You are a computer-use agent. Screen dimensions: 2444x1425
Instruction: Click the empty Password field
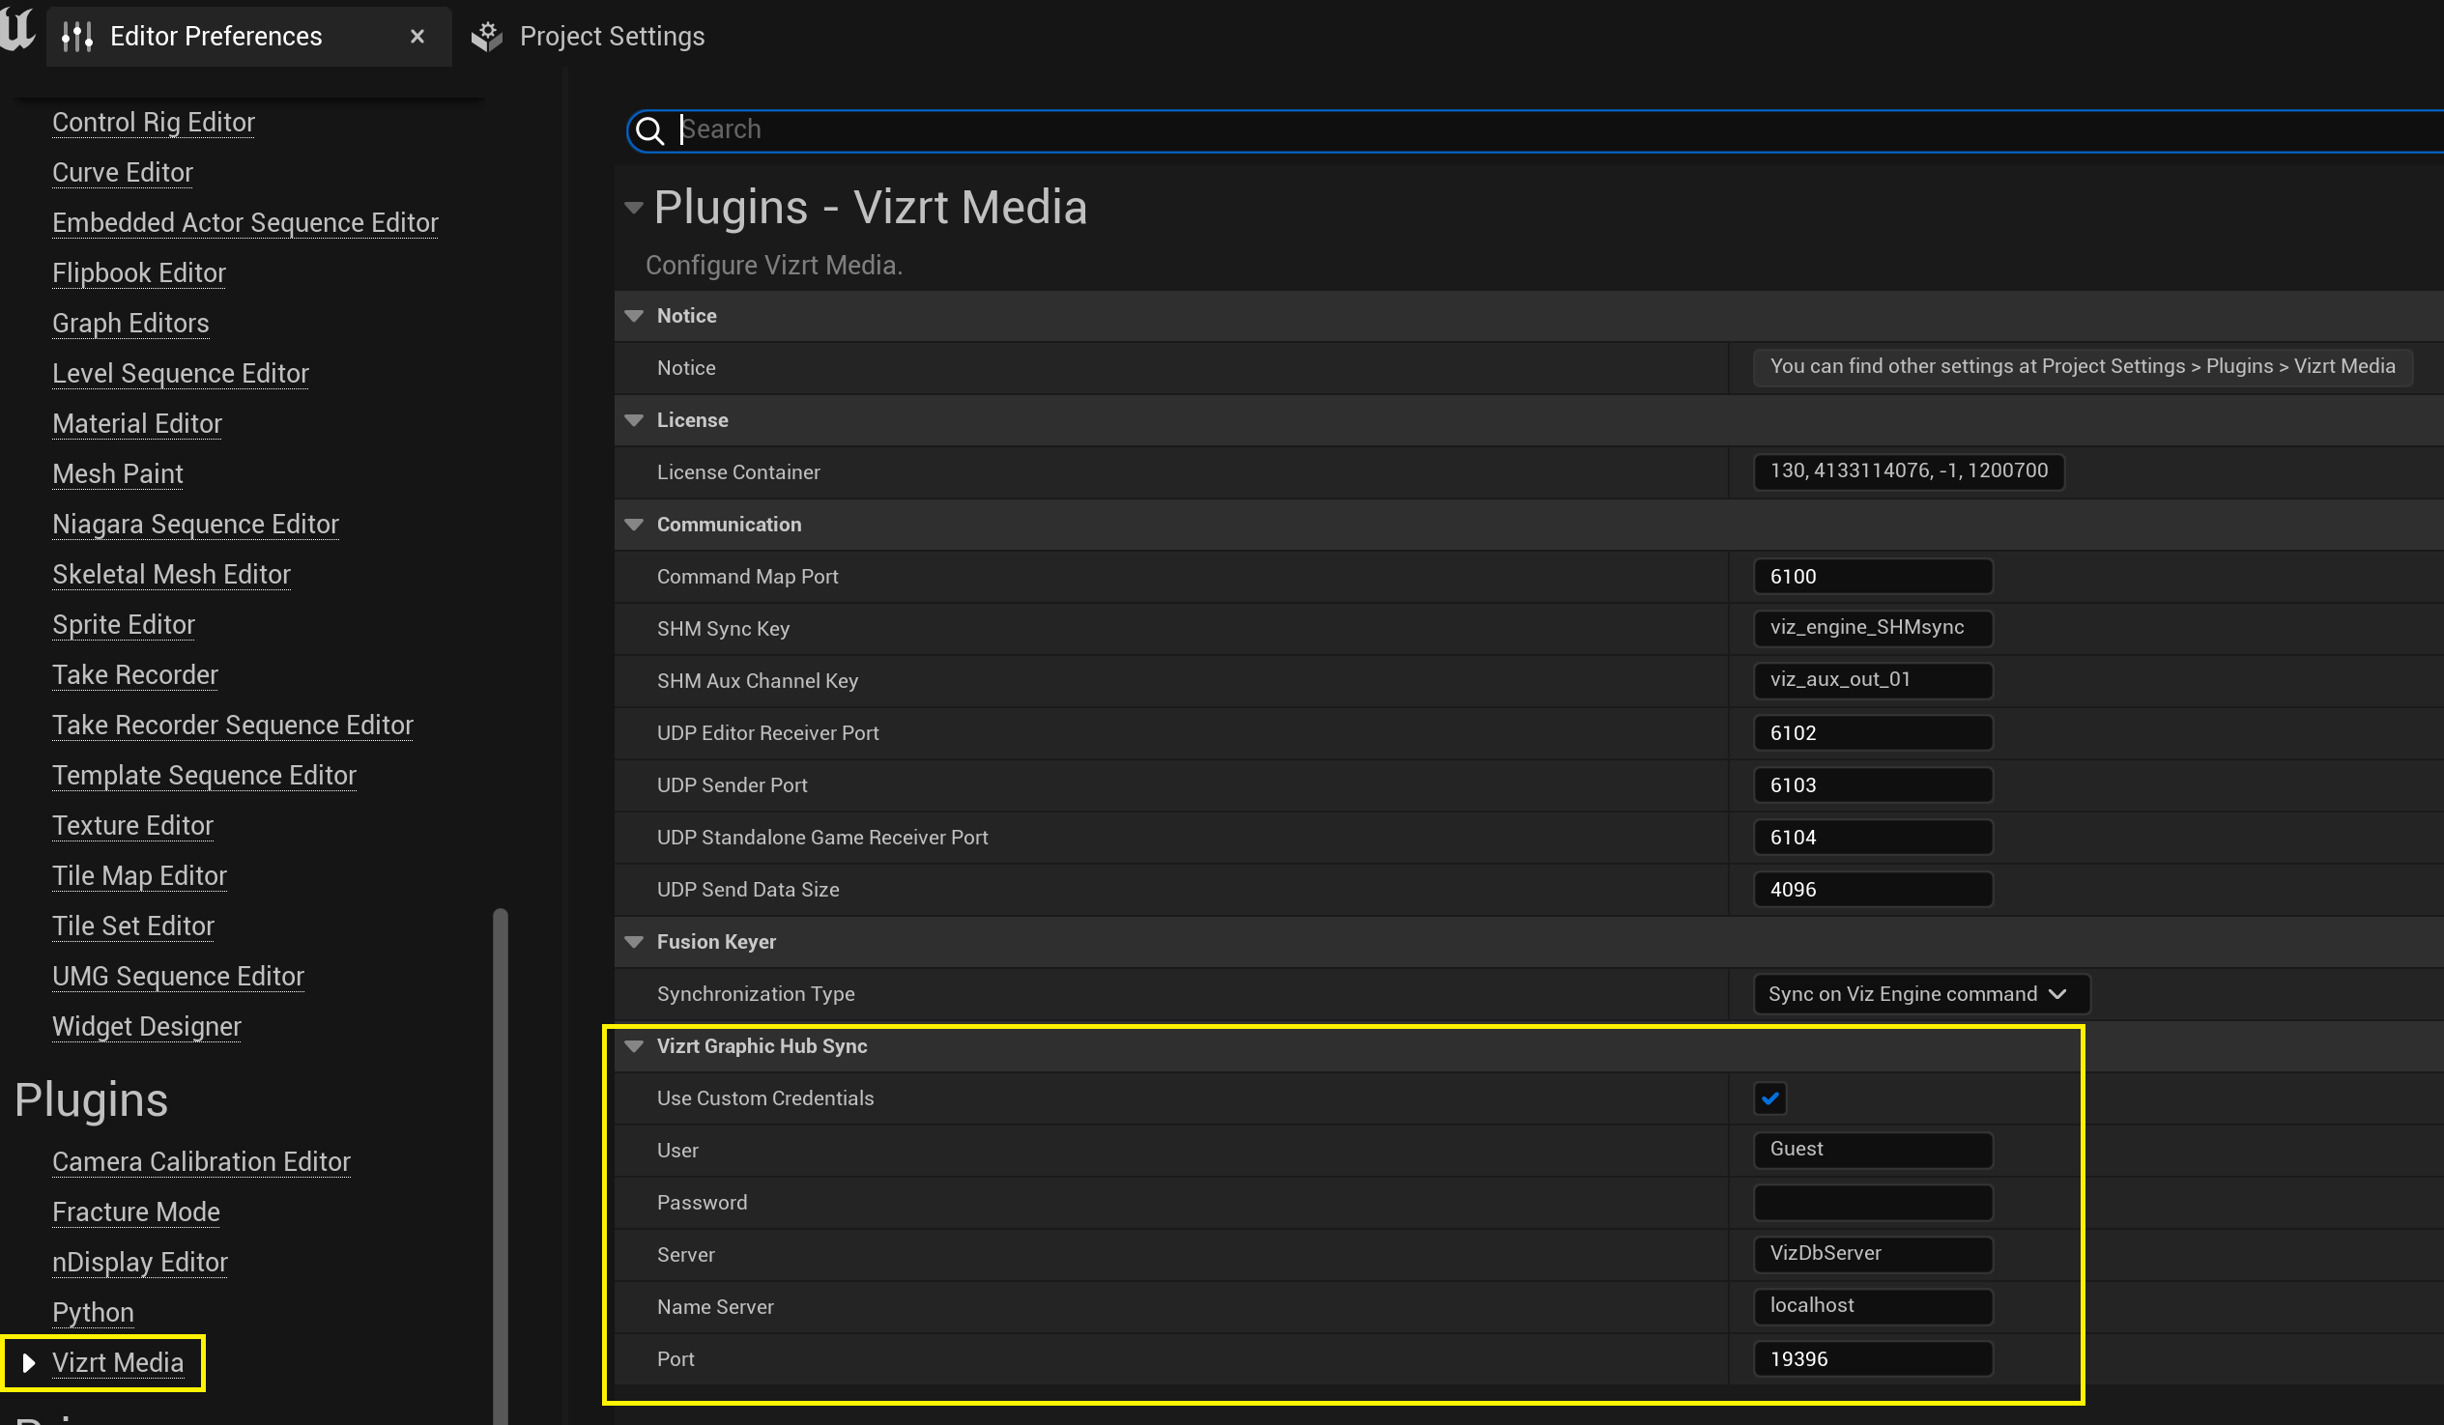(1873, 1203)
